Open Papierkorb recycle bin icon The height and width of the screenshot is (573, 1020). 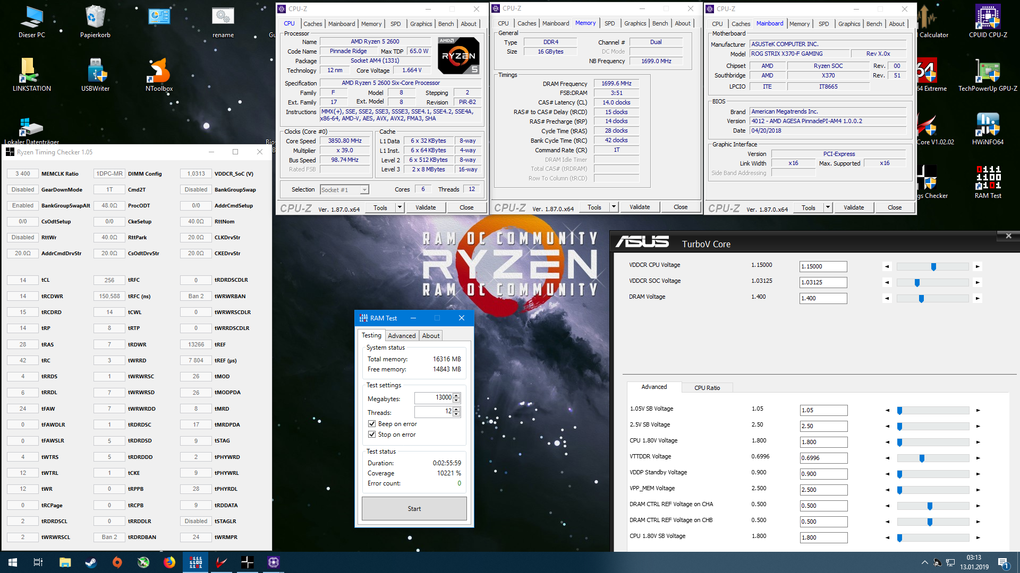click(x=96, y=21)
